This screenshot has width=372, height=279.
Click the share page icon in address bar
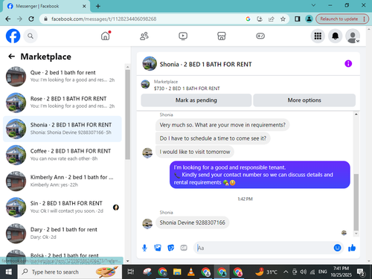click(x=272, y=19)
